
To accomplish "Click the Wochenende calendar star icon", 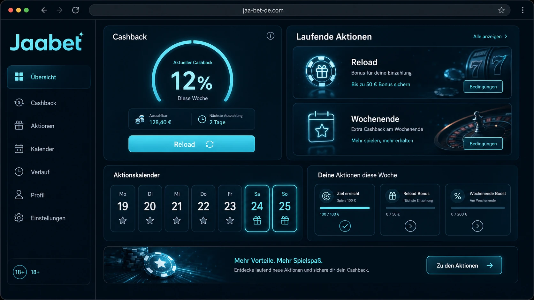I will (x=321, y=127).
